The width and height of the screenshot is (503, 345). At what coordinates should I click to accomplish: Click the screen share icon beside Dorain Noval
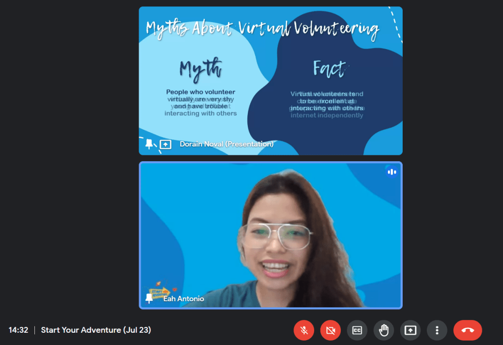(166, 144)
